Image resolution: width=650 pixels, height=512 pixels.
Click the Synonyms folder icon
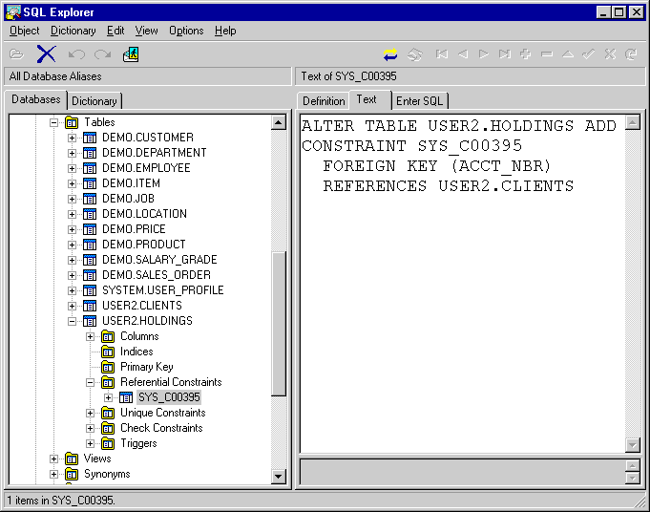72,474
